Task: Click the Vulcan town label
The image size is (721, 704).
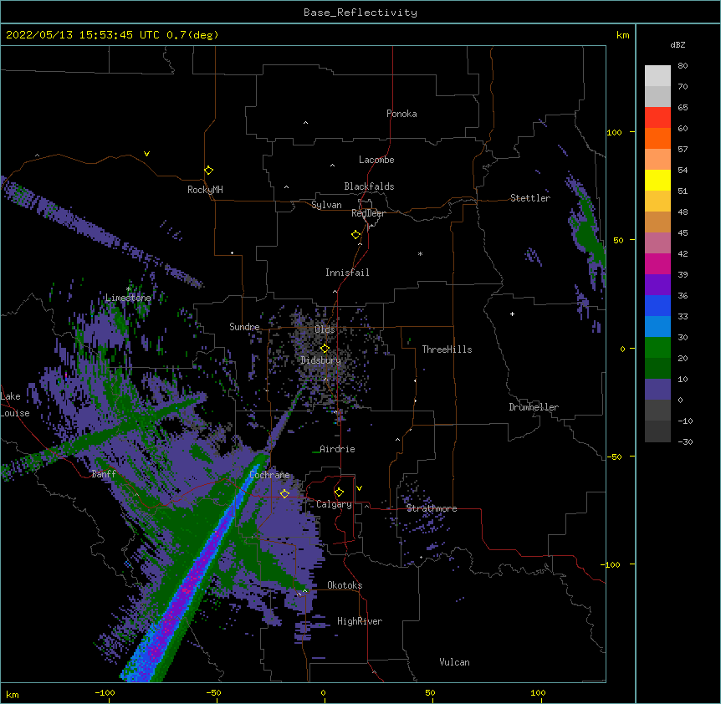Action: tap(454, 662)
